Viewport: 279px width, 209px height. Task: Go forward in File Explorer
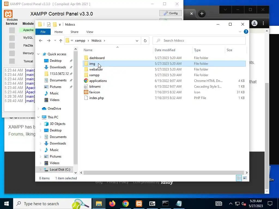[48, 41]
